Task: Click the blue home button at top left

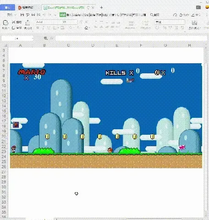Action: click(x=7, y=7)
